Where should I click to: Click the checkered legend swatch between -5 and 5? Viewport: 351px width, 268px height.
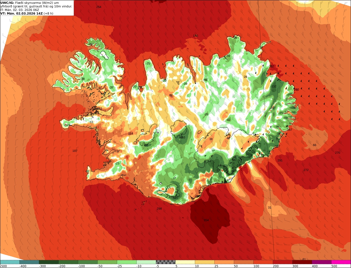(165, 262)
